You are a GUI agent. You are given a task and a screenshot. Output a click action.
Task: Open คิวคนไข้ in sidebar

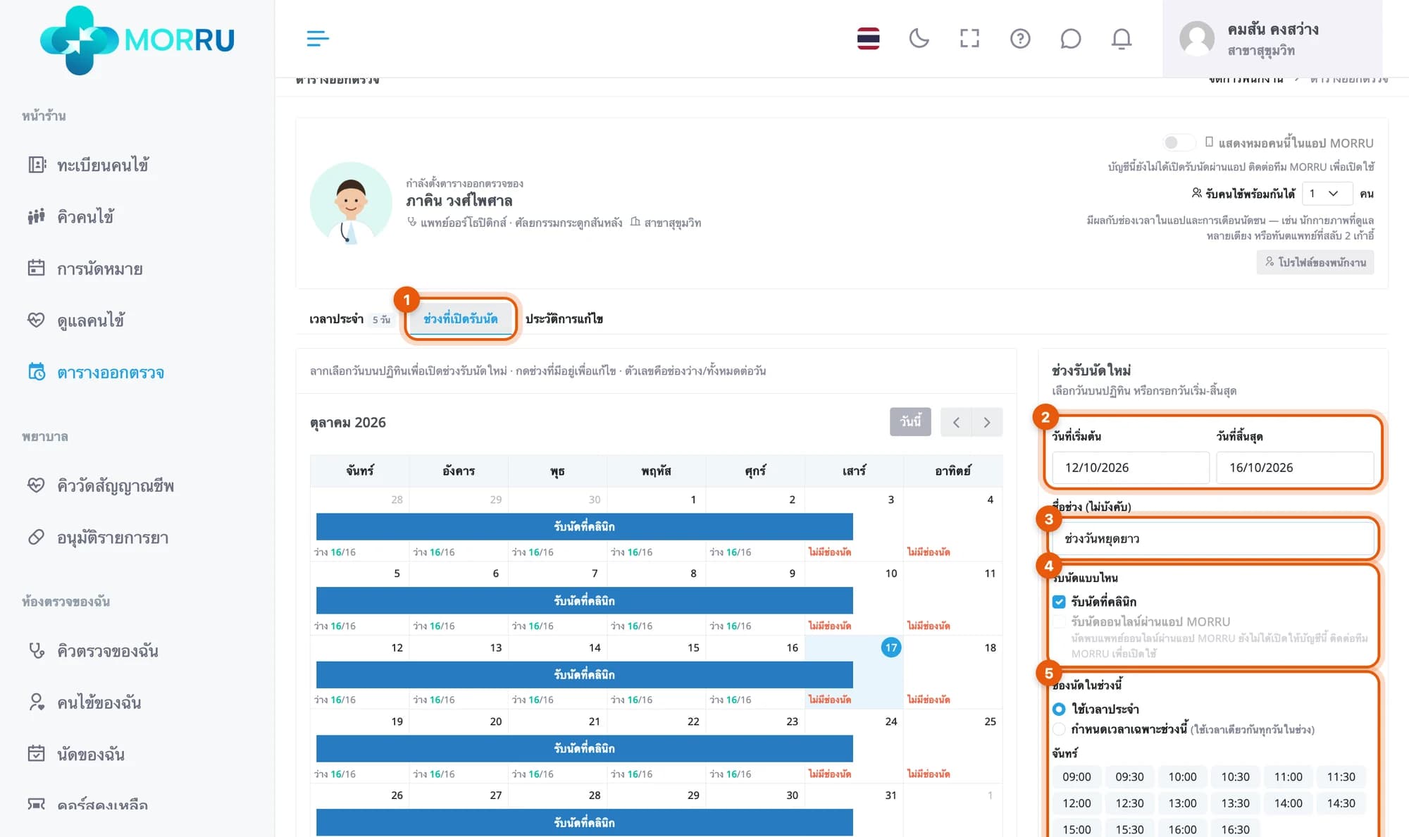point(71,216)
